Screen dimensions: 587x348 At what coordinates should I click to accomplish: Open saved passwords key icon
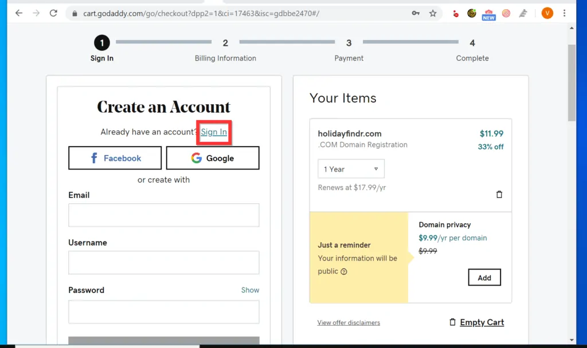click(416, 14)
